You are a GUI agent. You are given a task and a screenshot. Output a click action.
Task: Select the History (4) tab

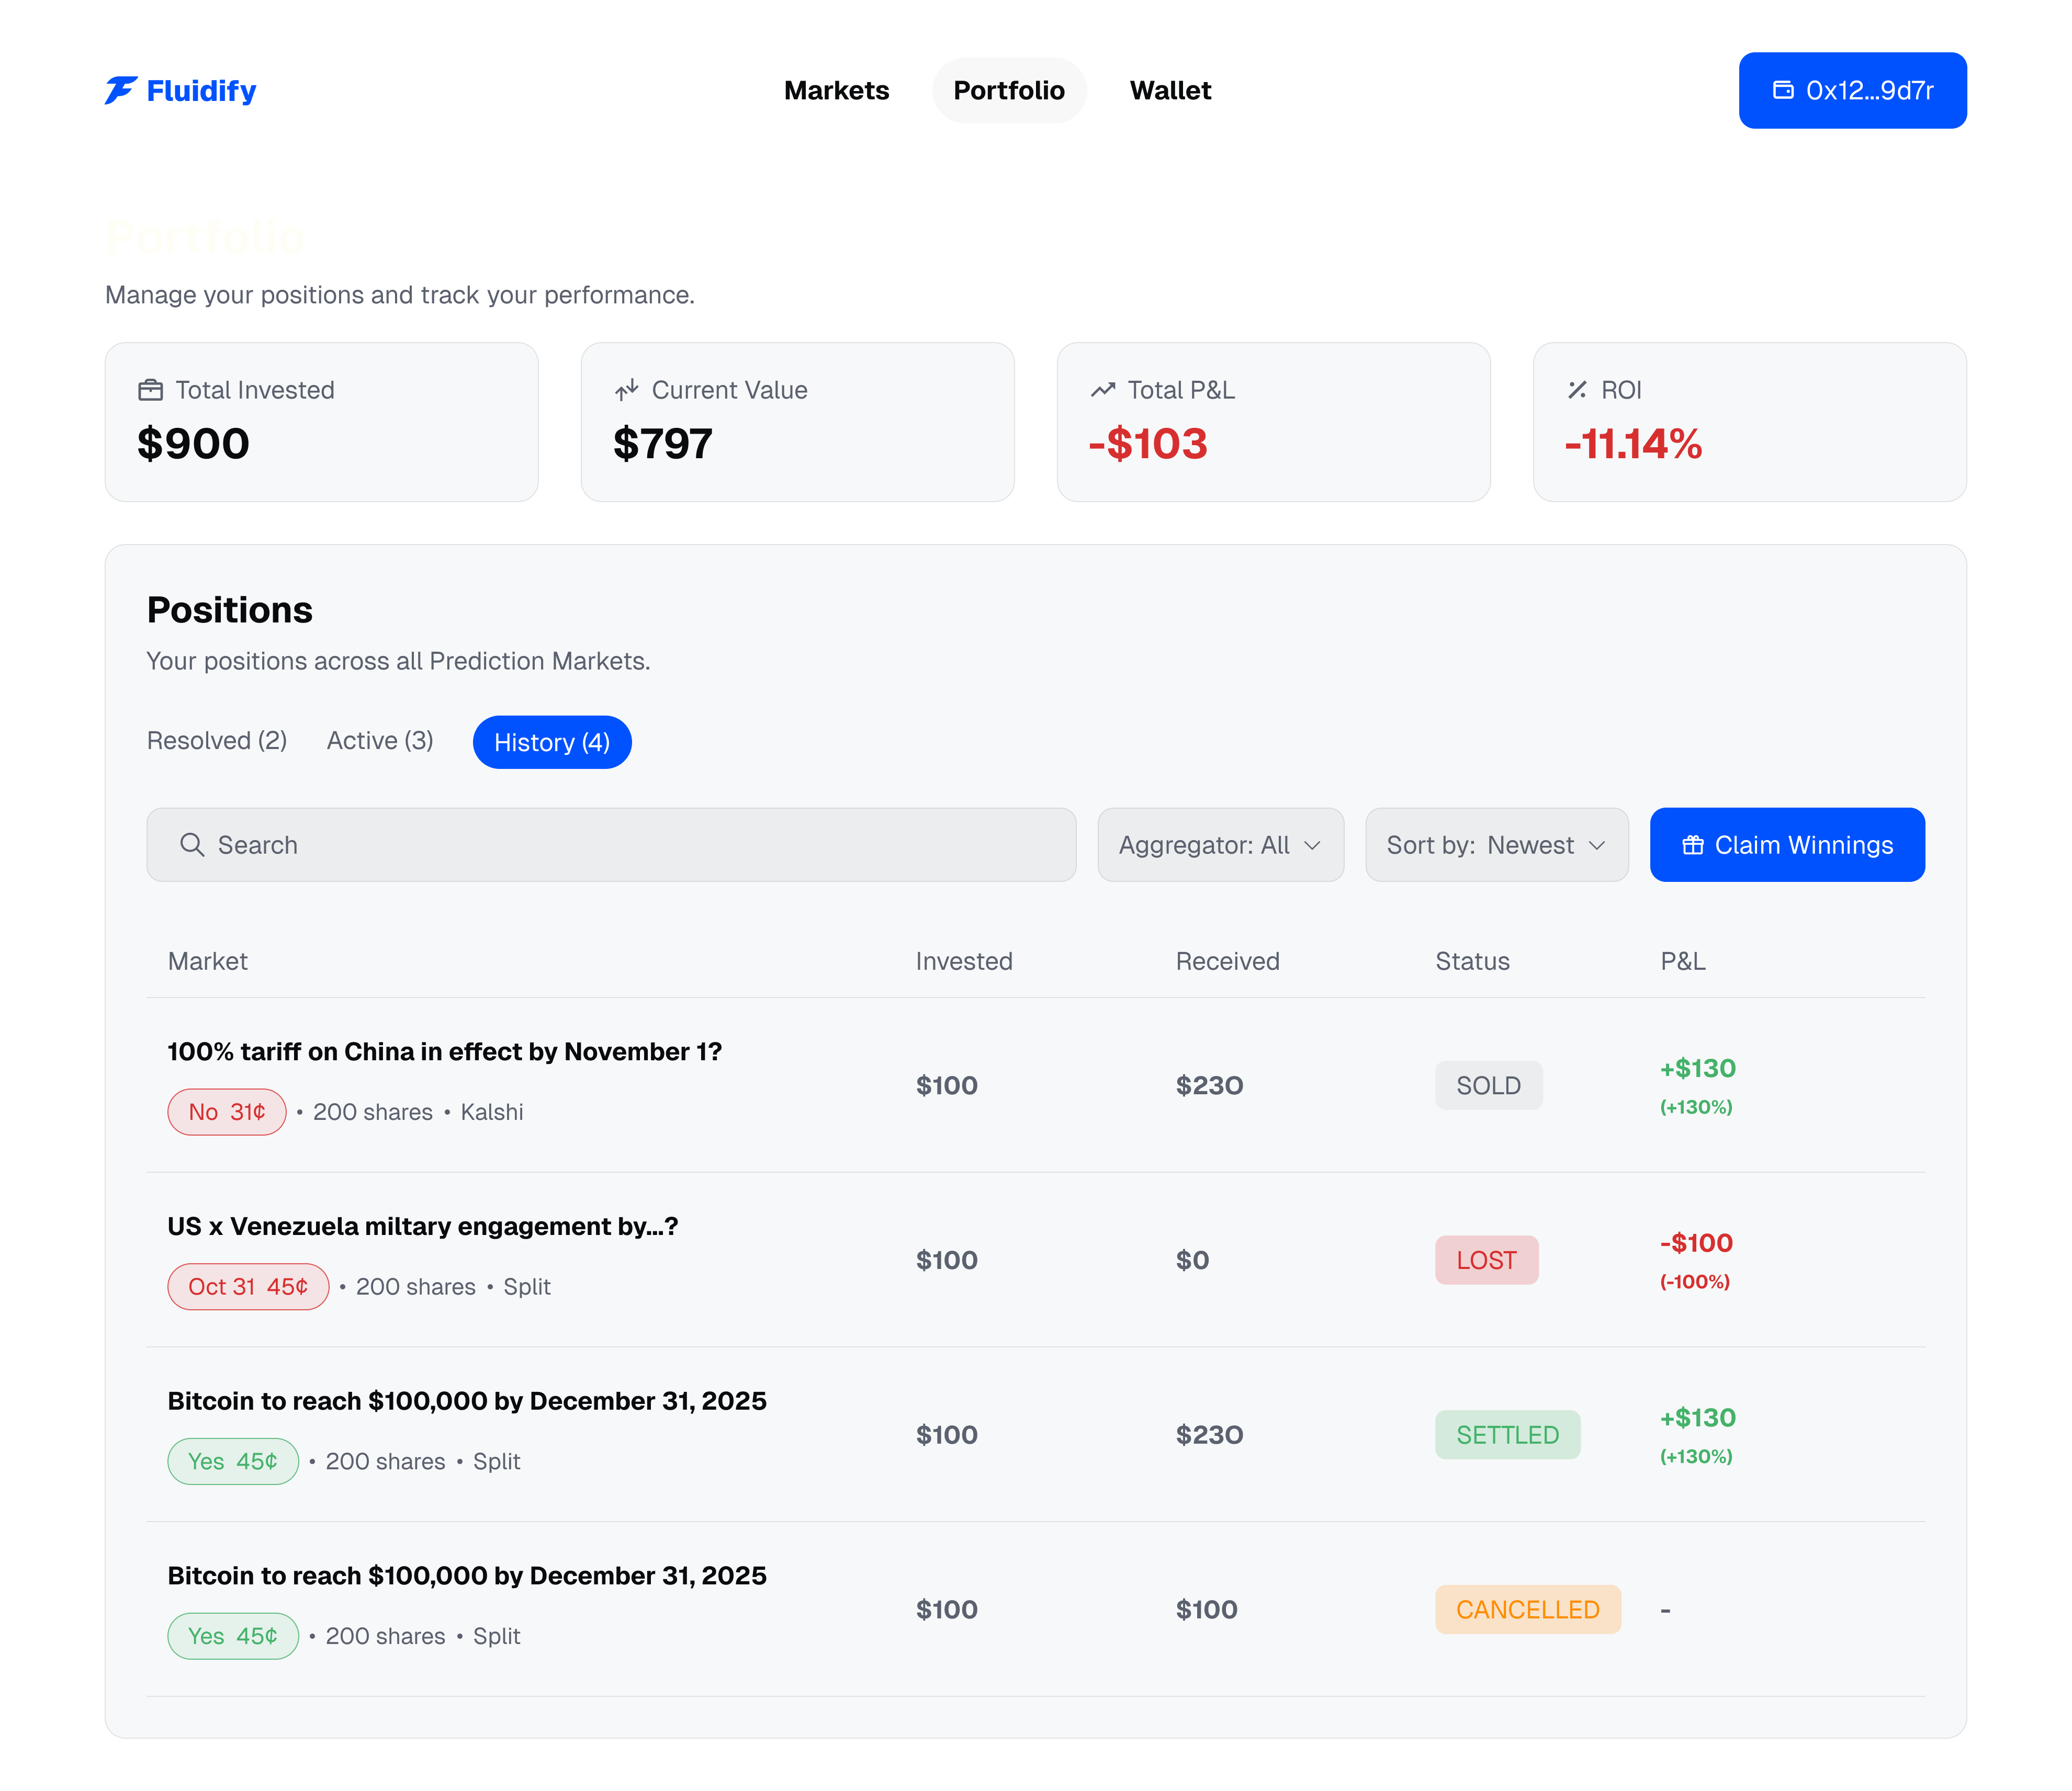[552, 742]
